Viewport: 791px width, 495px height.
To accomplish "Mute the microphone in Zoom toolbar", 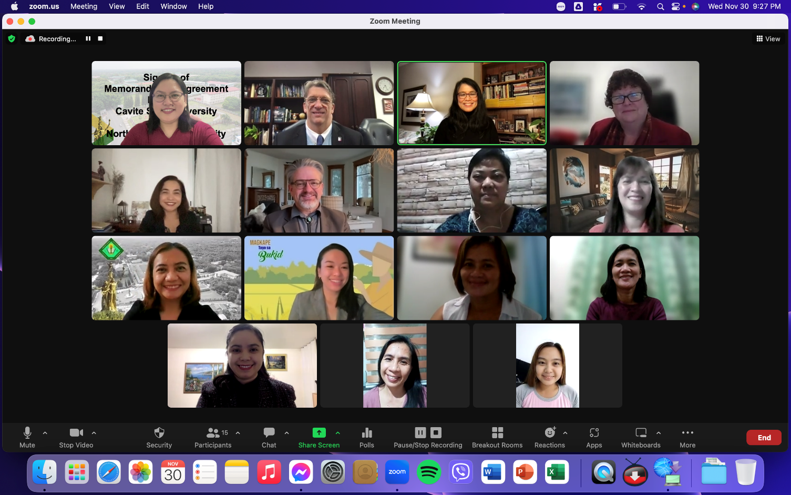I will 27,437.
